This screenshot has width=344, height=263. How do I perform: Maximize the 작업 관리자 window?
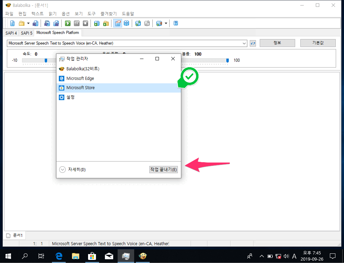157,59
